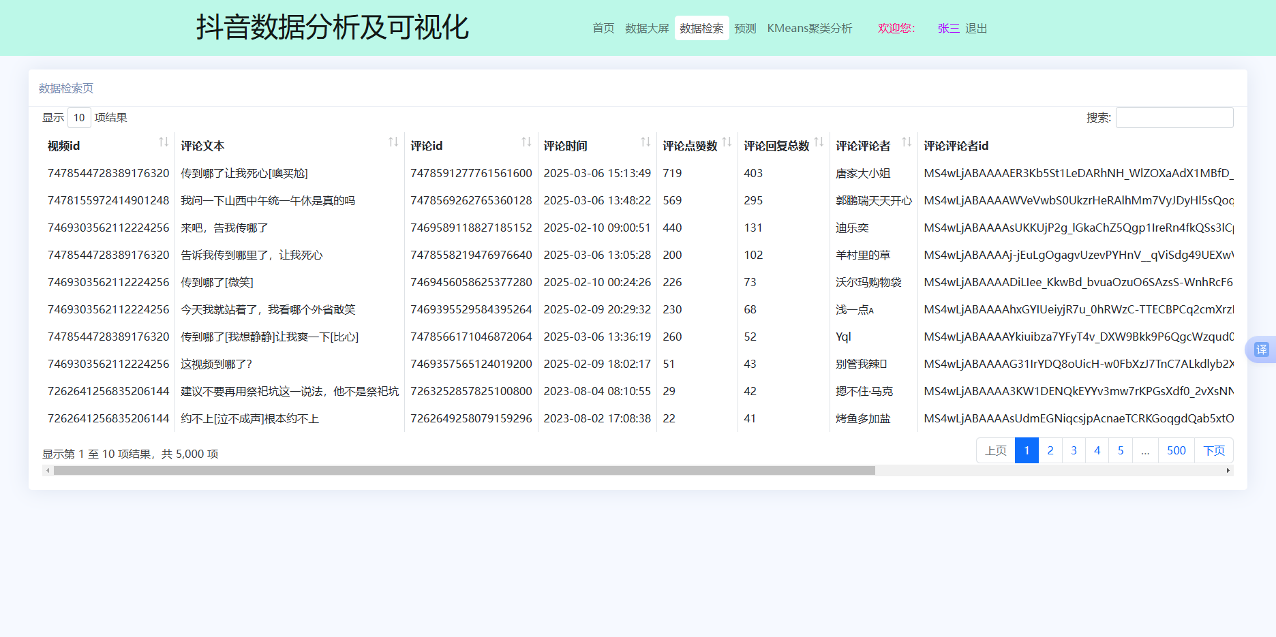Click commenter name 摁不住·马克
Screen dimensions: 1276x637
coord(864,391)
